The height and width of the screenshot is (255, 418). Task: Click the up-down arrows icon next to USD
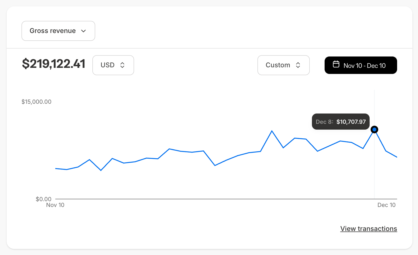(x=122, y=65)
